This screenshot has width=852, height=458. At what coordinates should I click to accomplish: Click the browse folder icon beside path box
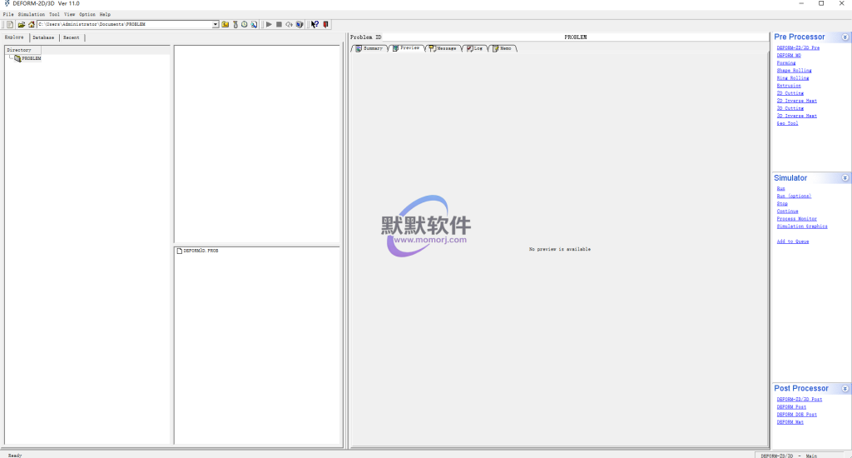click(225, 24)
